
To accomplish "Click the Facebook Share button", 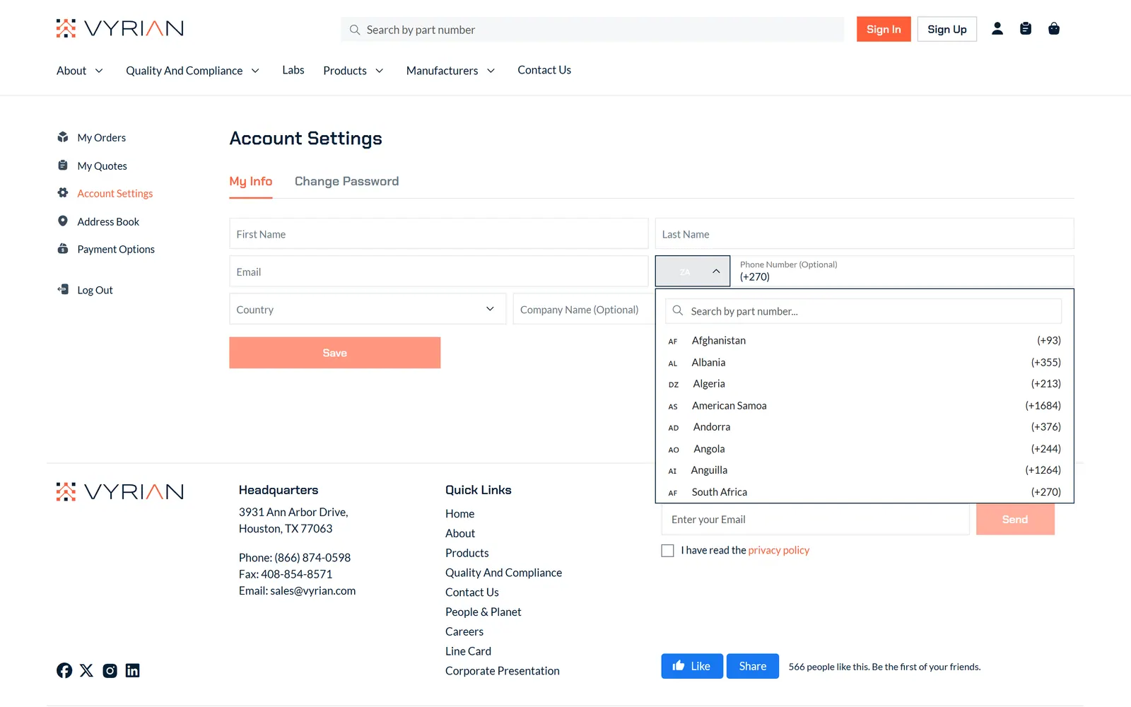I will coord(753,666).
